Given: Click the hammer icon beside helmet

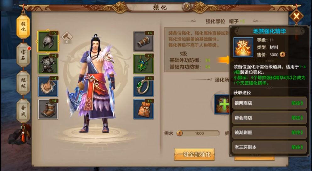Looking at the screenshot, I should pos(67,36).
